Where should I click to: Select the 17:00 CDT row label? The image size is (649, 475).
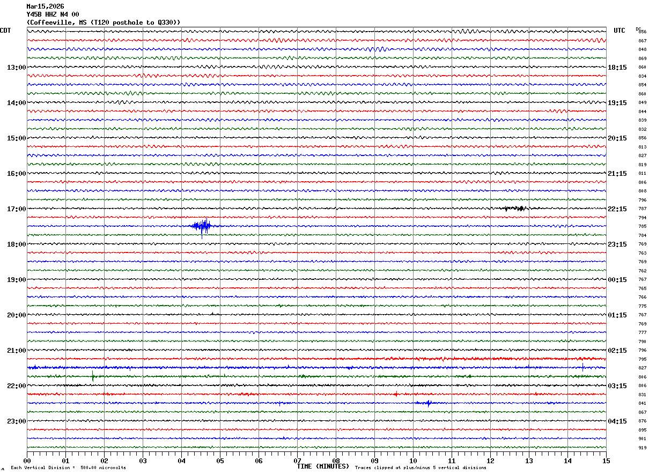pyautogui.click(x=16, y=209)
